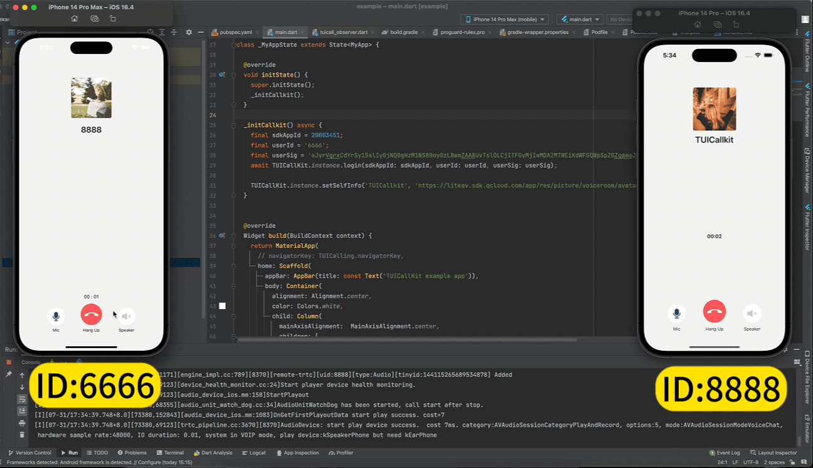Open the Event Log
Viewport: 813px width, 468px height.
tap(725, 452)
